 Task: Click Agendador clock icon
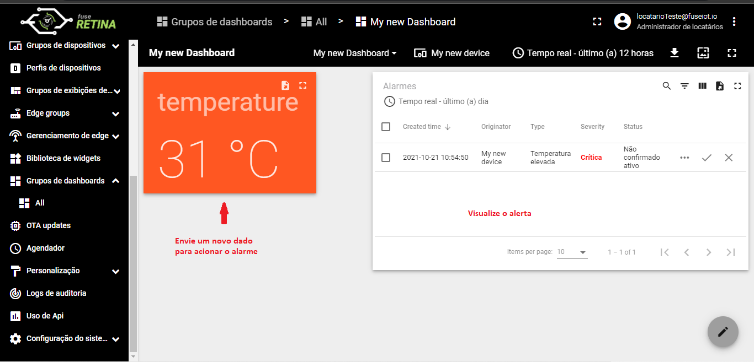tap(16, 248)
